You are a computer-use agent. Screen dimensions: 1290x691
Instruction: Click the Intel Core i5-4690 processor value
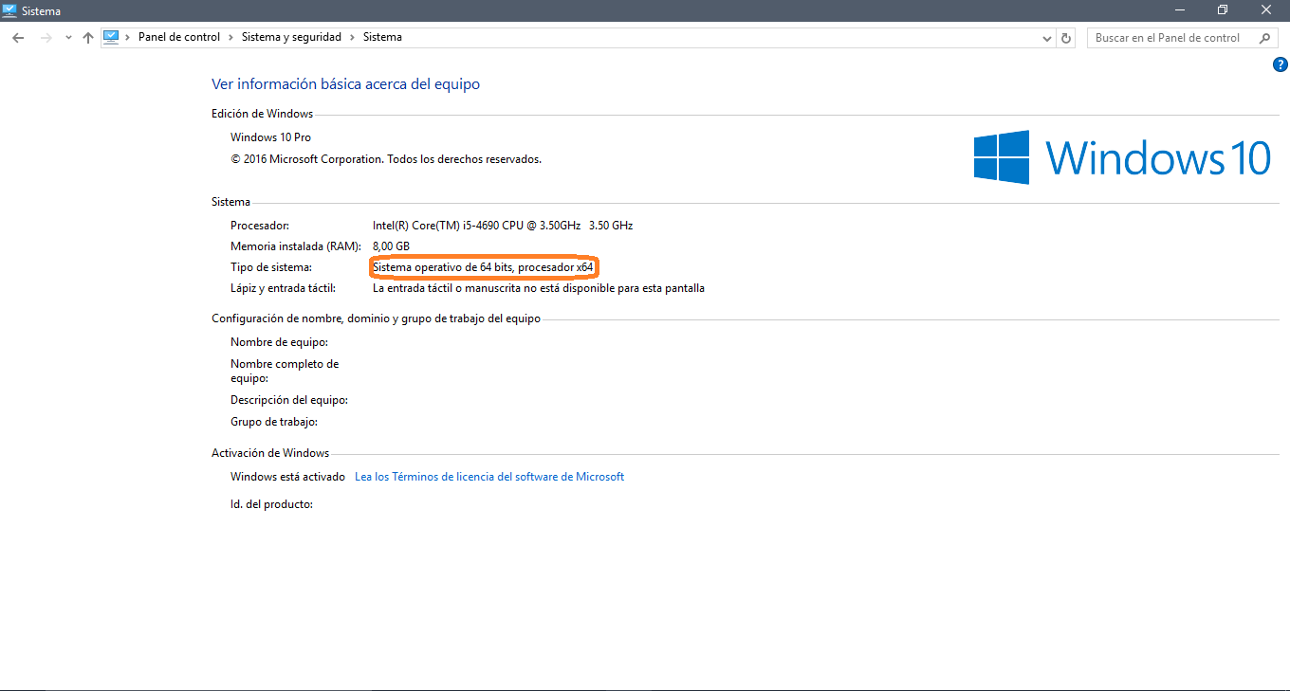pyautogui.click(x=503, y=226)
